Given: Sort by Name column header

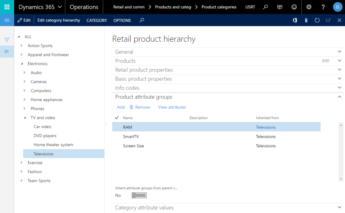Looking at the screenshot, I should [128, 118].
